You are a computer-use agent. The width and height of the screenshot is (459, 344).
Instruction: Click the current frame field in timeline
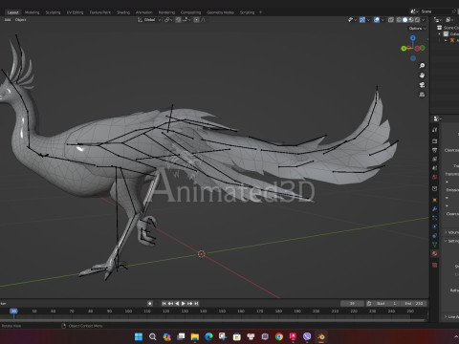point(352,303)
